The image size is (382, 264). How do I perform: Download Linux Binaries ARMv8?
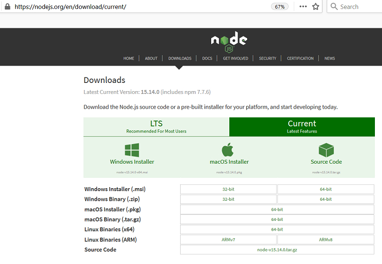(326, 239)
